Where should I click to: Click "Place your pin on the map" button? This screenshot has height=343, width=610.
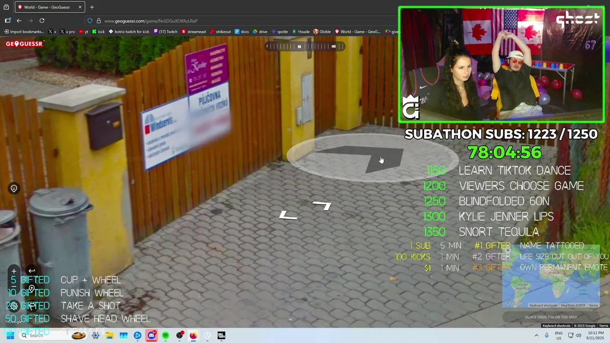[x=551, y=317]
